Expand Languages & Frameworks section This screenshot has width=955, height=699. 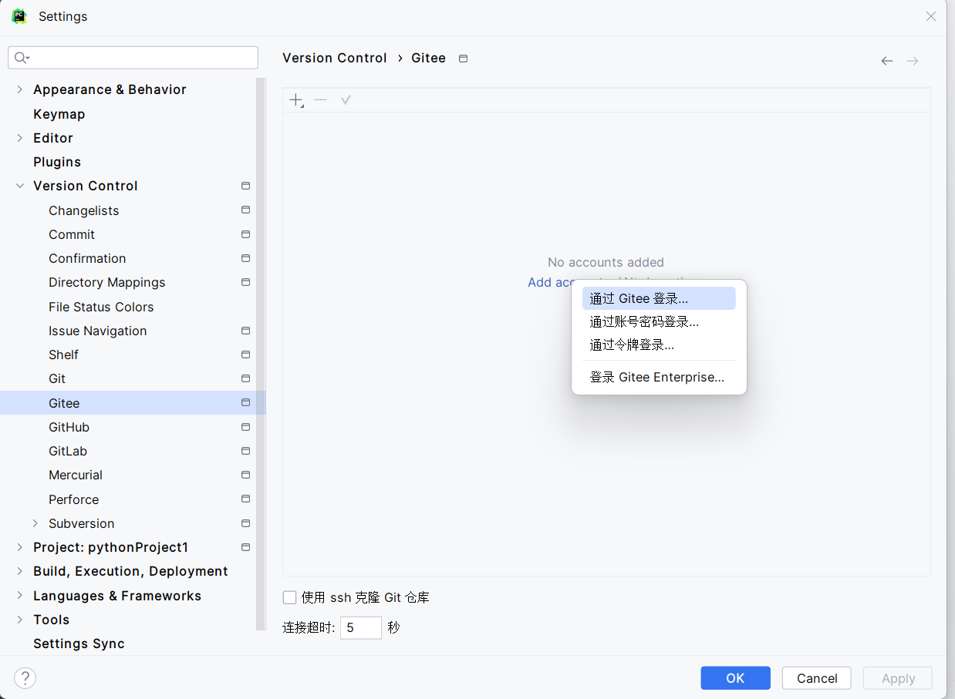[x=19, y=596]
